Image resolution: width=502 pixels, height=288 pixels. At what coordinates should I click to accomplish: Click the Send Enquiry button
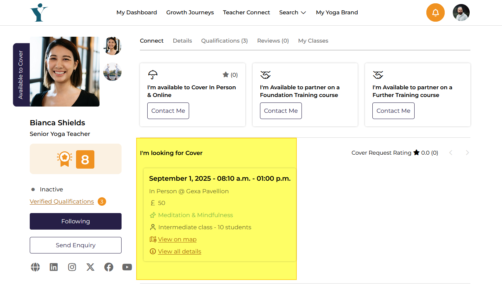coord(76,245)
